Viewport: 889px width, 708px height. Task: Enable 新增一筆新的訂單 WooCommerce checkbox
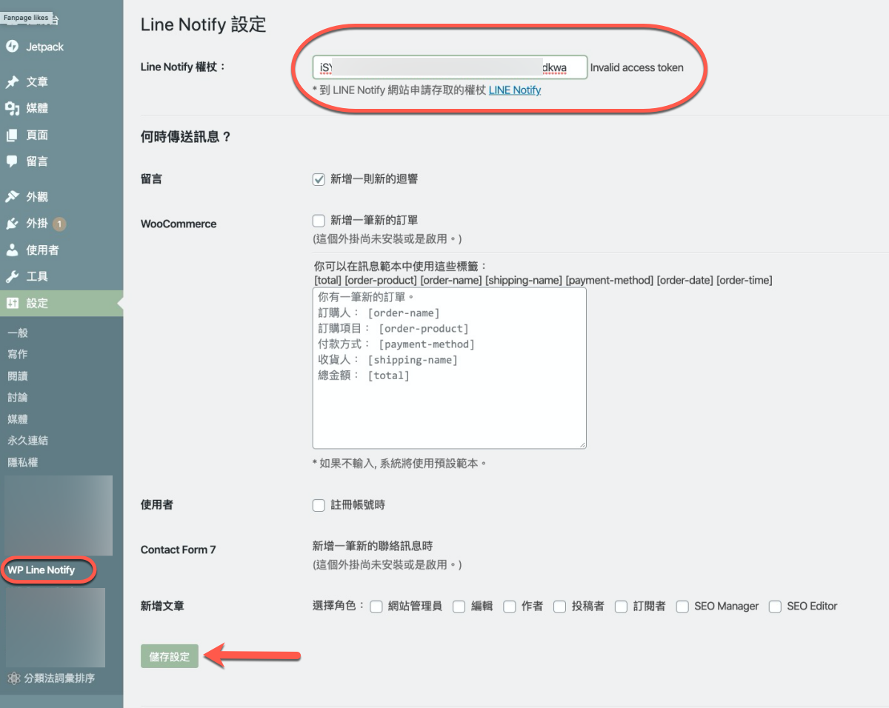[x=319, y=220]
